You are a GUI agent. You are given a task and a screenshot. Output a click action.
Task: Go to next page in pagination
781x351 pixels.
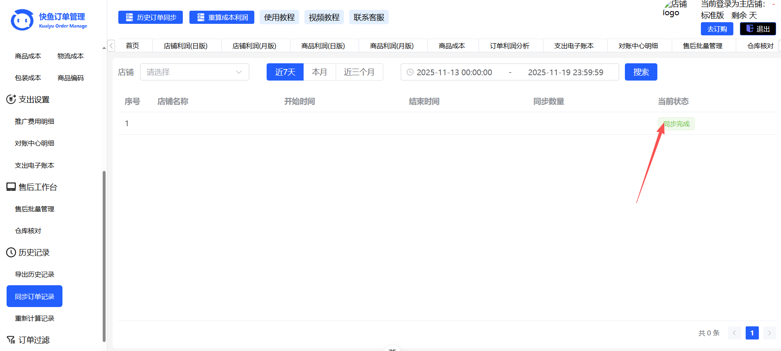[x=769, y=333]
